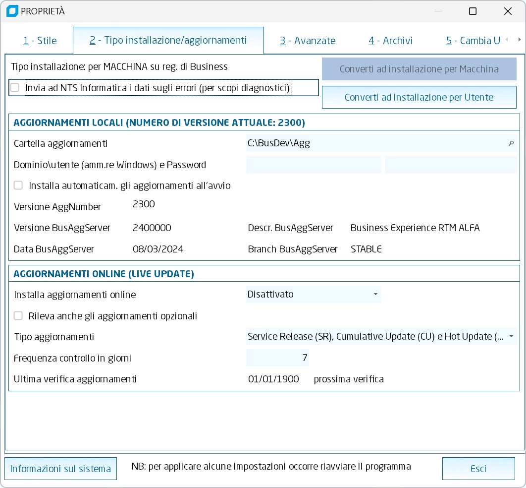Open the Installa aggiornamenti online dropdown
The image size is (526, 488).
pos(375,294)
